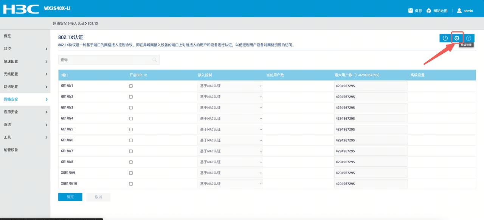Open access control dropdown for GE1/0/2
This screenshot has width=484, height=220.
point(230,97)
